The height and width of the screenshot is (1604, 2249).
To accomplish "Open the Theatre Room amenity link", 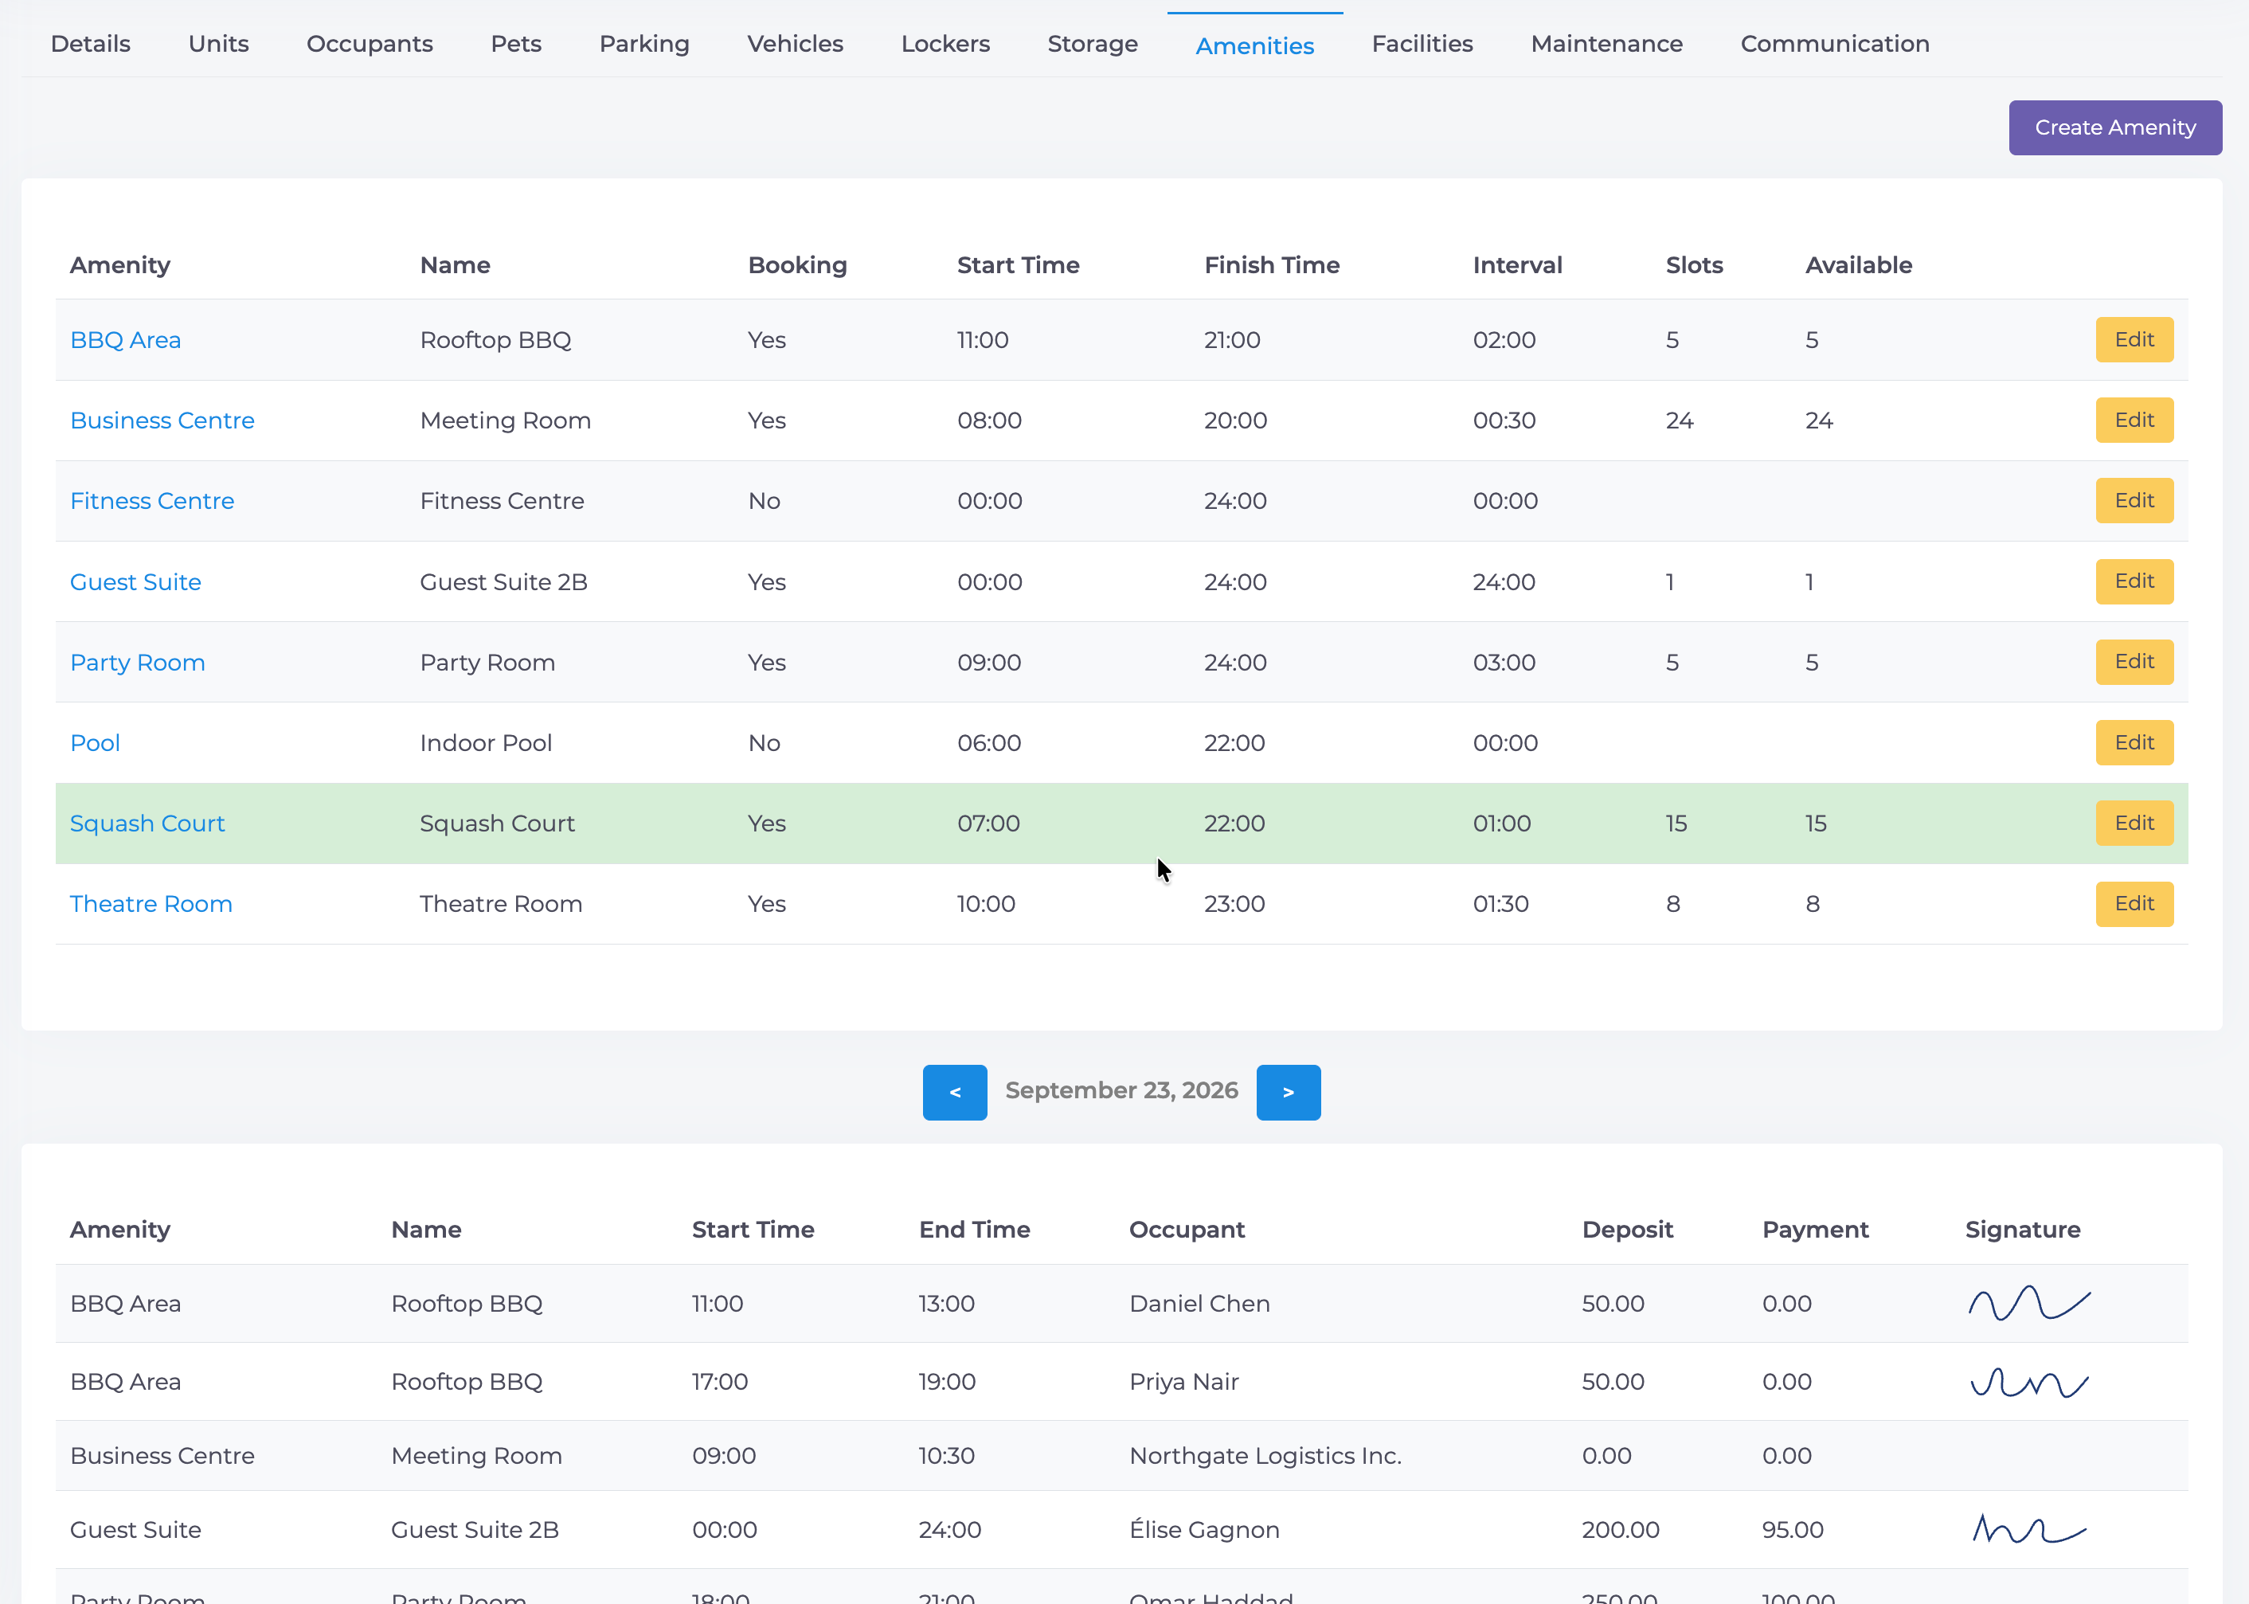I will click(151, 904).
